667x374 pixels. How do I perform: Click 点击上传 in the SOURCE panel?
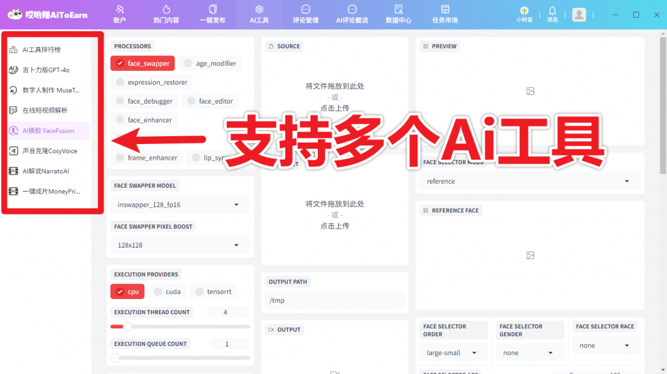click(334, 108)
